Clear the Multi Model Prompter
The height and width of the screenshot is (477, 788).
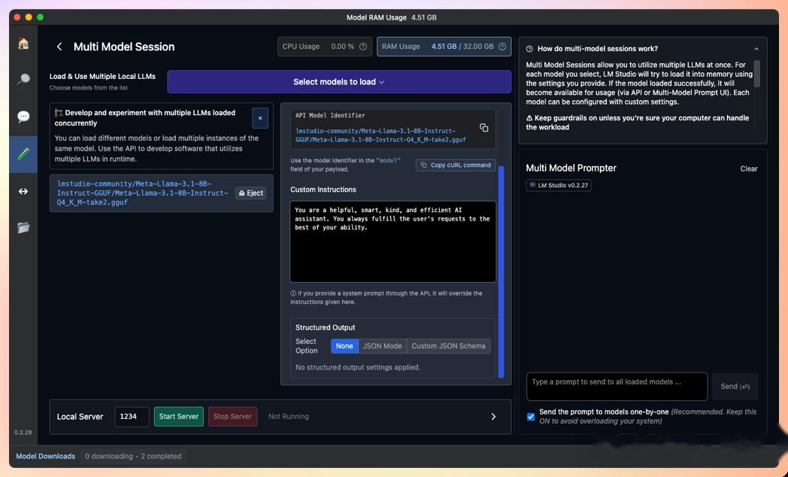click(749, 169)
